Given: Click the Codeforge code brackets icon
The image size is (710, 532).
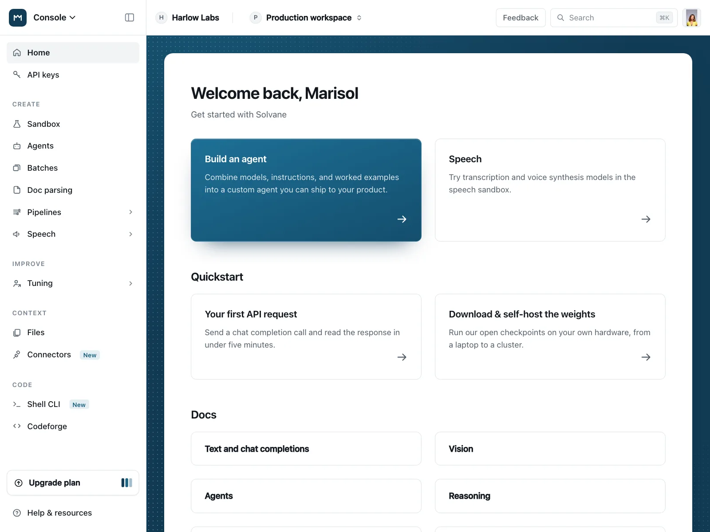Looking at the screenshot, I should [x=17, y=426].
